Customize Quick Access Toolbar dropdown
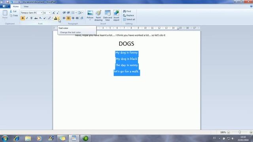This screenshot has width=253, height=142. click(x=19, y=2)
